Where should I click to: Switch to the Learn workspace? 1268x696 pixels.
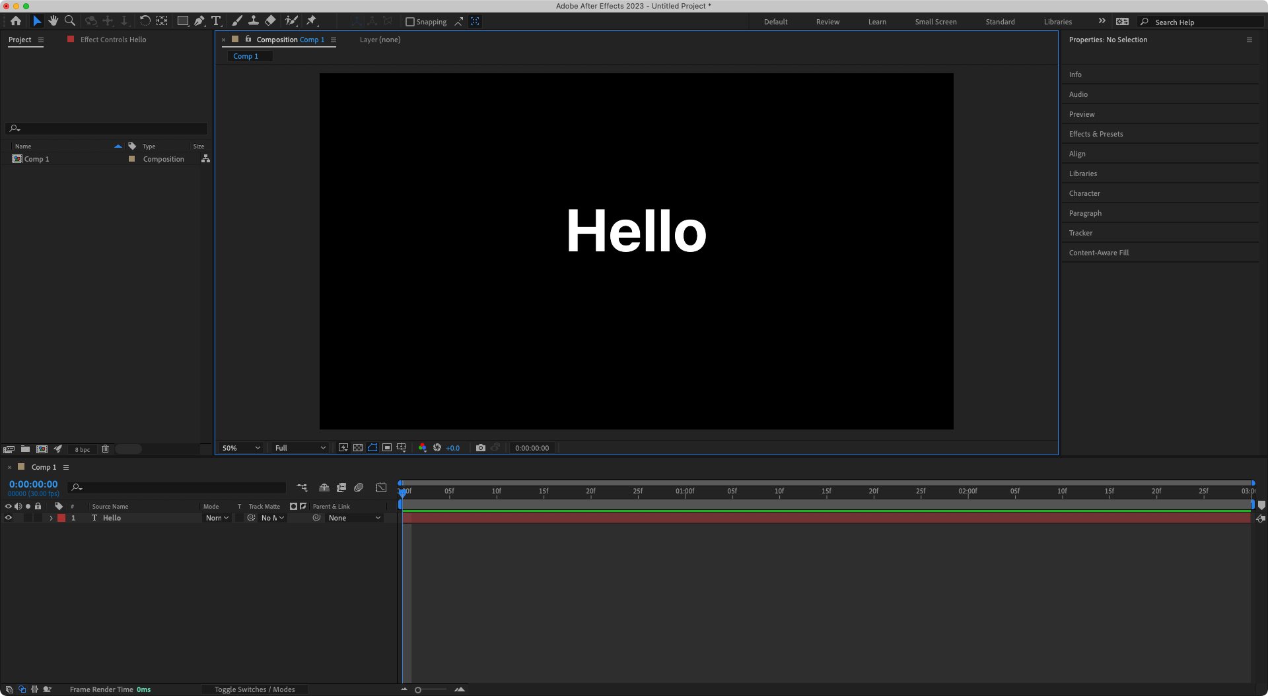pos(877,22)
